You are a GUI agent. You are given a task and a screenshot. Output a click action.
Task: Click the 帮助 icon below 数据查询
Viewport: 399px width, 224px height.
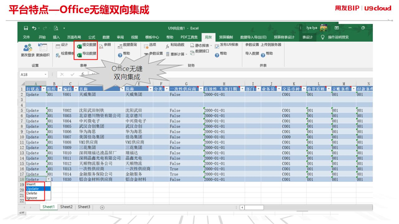[x=120, y=55]
